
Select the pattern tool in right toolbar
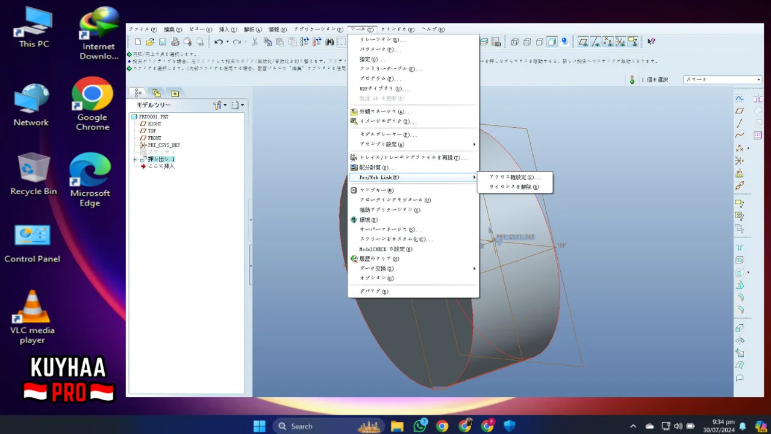(x=758, y=135)
